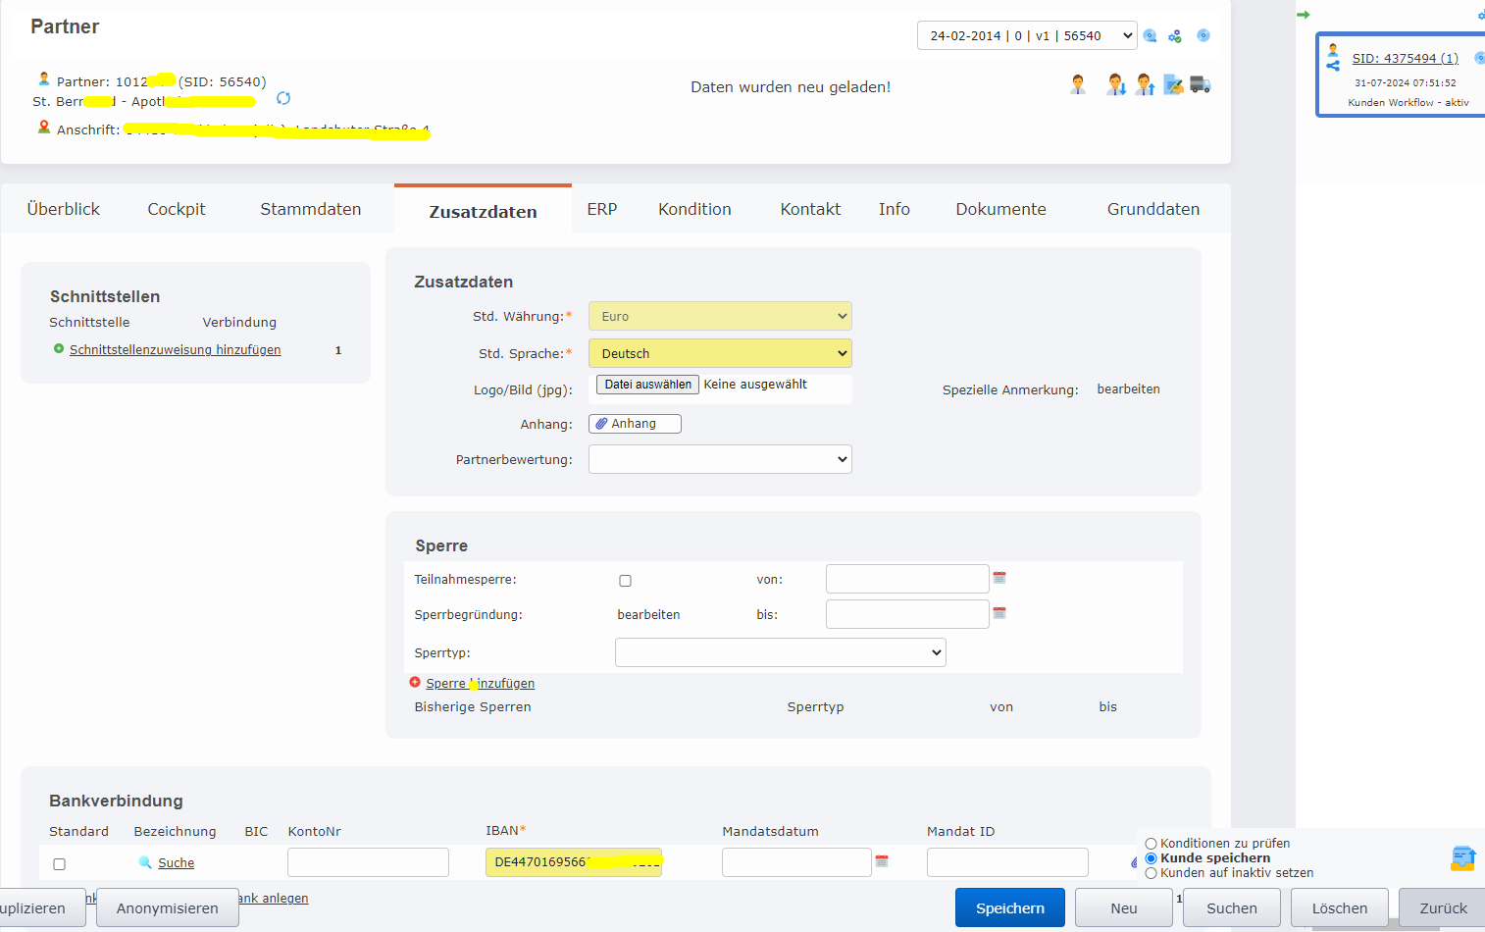Switch to the Stammdaten tab
This screenshot has width=1485, height=932.
pos(310,209)
